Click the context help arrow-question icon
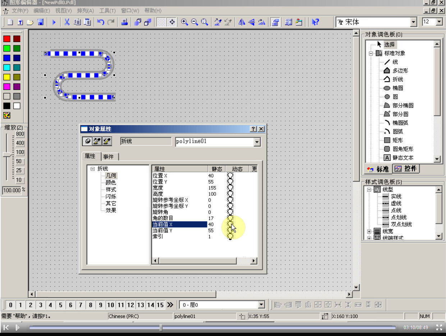This screenshot has width=446, height=336. (315, 22)
